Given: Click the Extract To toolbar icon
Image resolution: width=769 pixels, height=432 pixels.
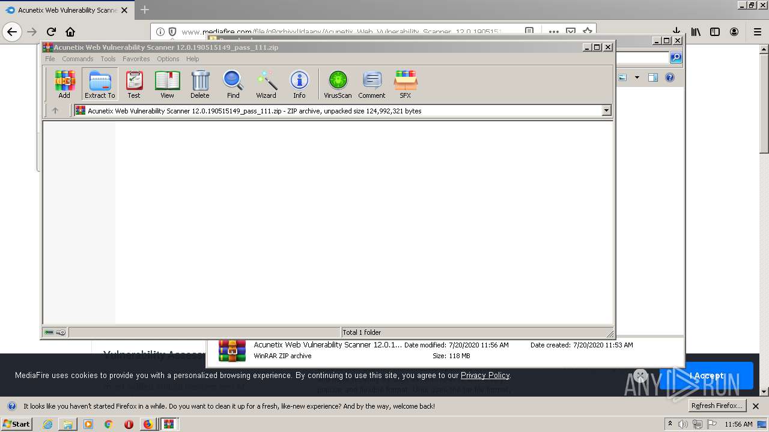Looking at the screenshot, I should [100, 84].
